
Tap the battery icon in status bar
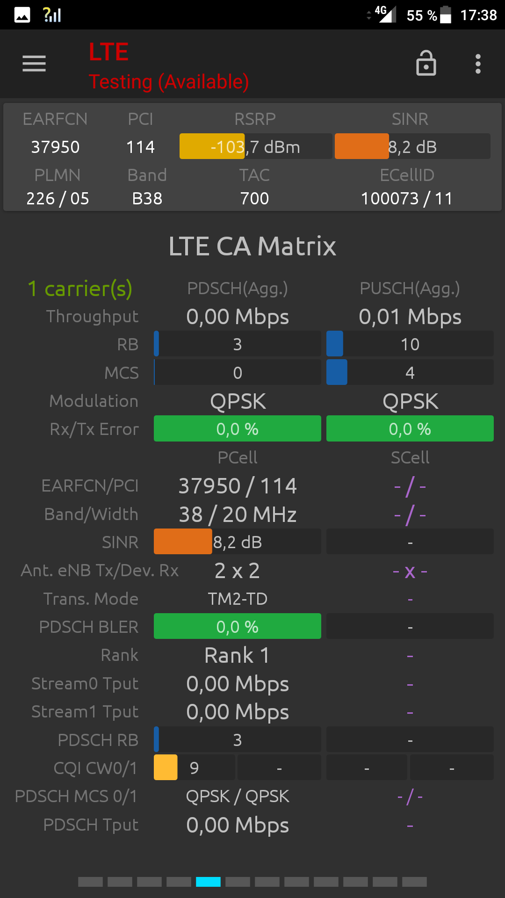pyautogui.click(x=446, y=14)
